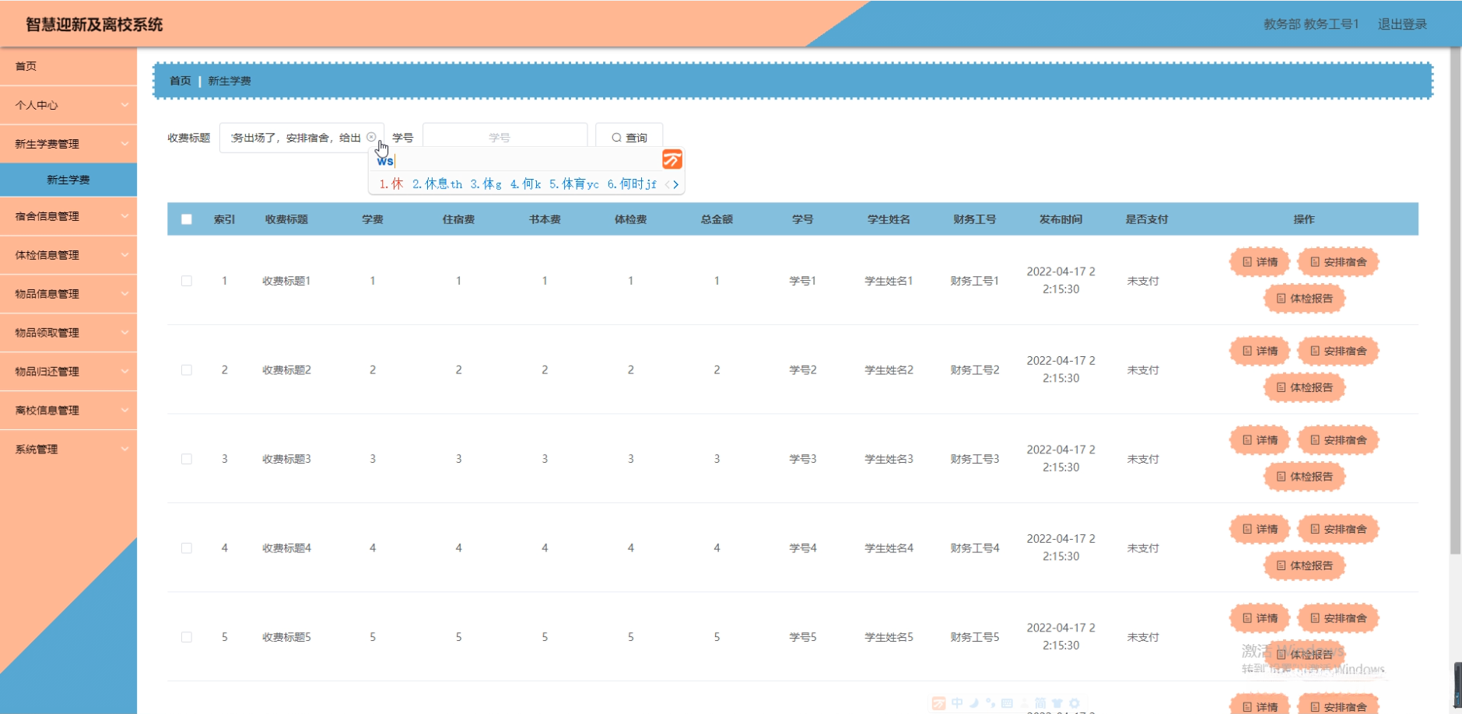Pick IME candidate 2 休息
The width and height of the screenshot is (1462, 714).
coord(437,184)
